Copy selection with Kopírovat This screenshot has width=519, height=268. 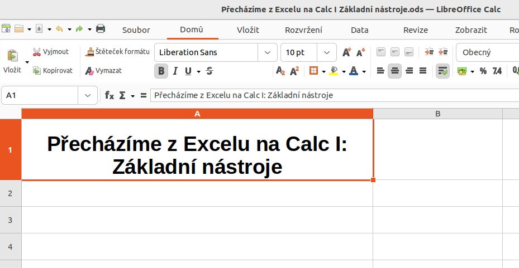coord(53,71)
